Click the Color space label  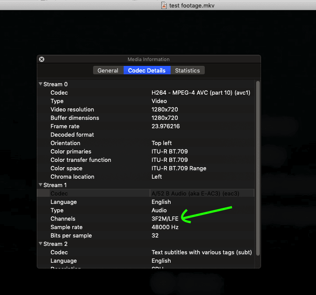point(66,169)
